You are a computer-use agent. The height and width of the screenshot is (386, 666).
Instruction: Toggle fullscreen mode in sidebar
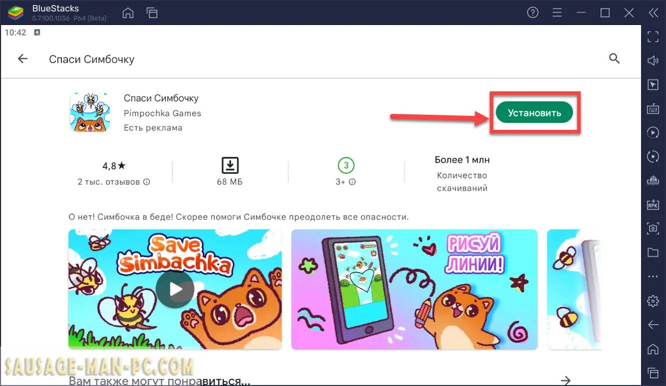click(653, 36)
